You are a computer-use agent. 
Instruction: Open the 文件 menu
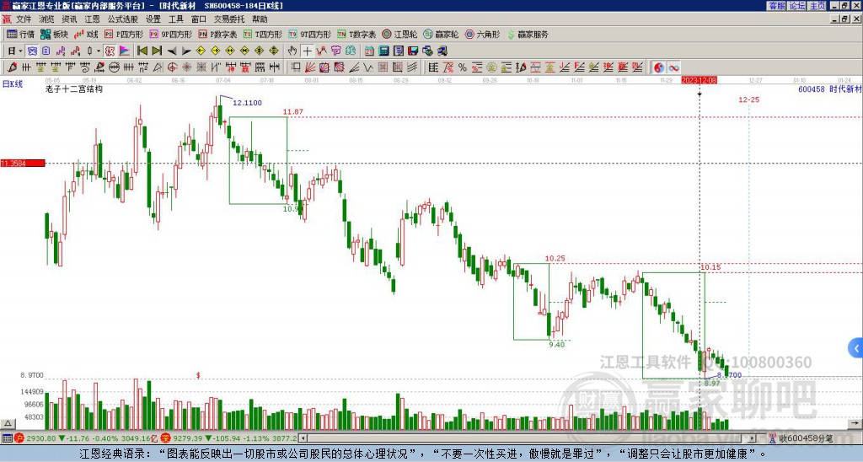pyautogui.click(x=24, y=19)
